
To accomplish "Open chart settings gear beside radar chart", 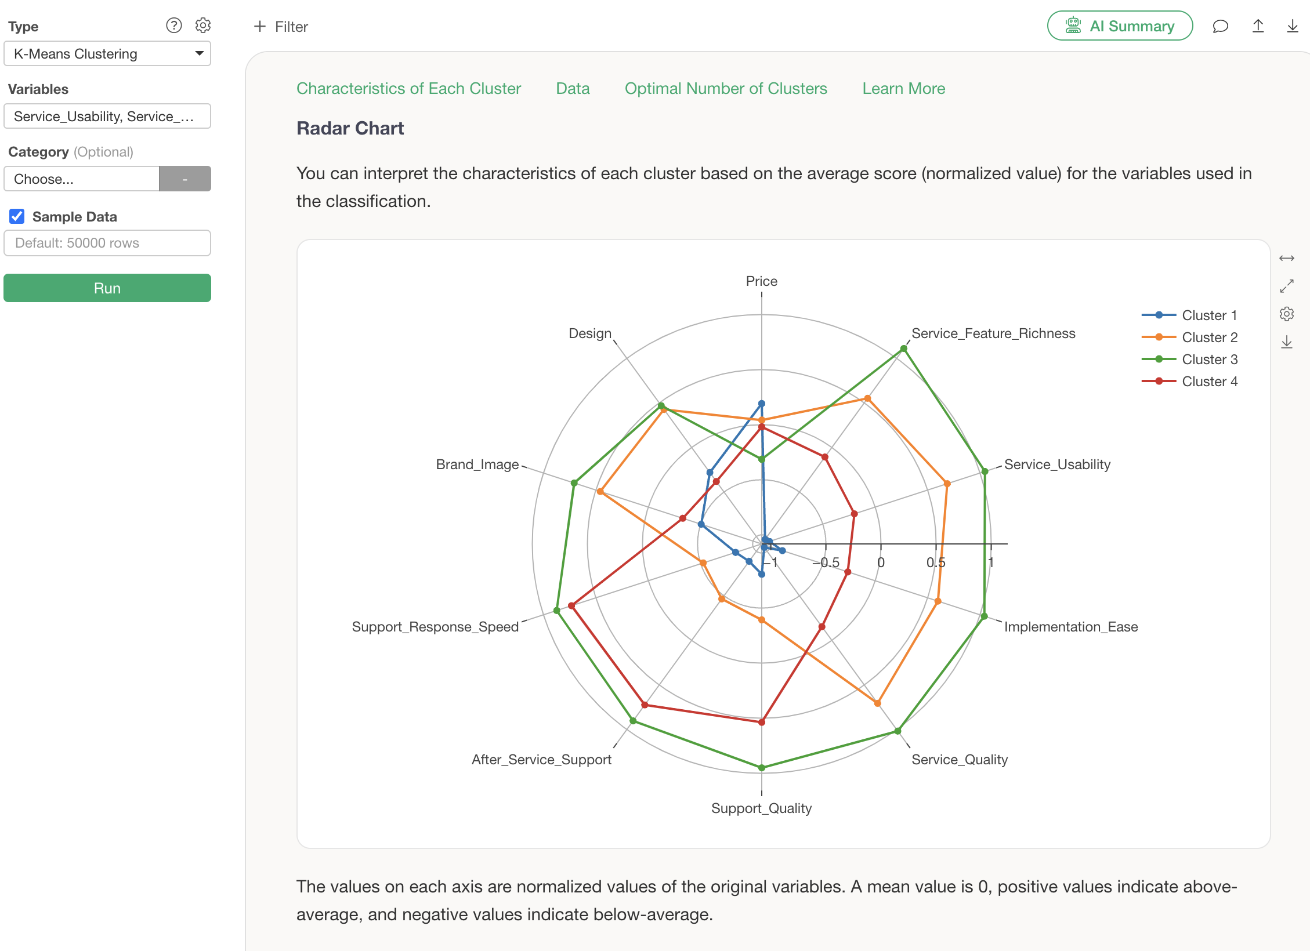I will tap(1286, 314).
